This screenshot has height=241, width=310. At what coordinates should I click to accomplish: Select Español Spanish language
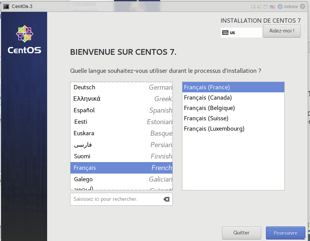point(121,110)
